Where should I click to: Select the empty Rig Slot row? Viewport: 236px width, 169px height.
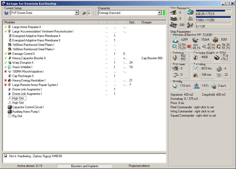tap(17, 116)
